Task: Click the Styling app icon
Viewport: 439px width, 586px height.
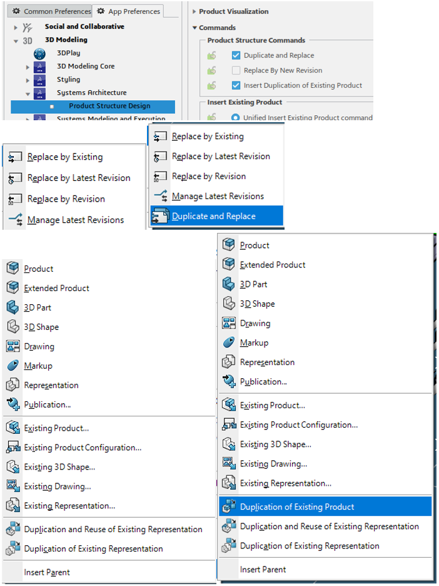Action: 39,80
